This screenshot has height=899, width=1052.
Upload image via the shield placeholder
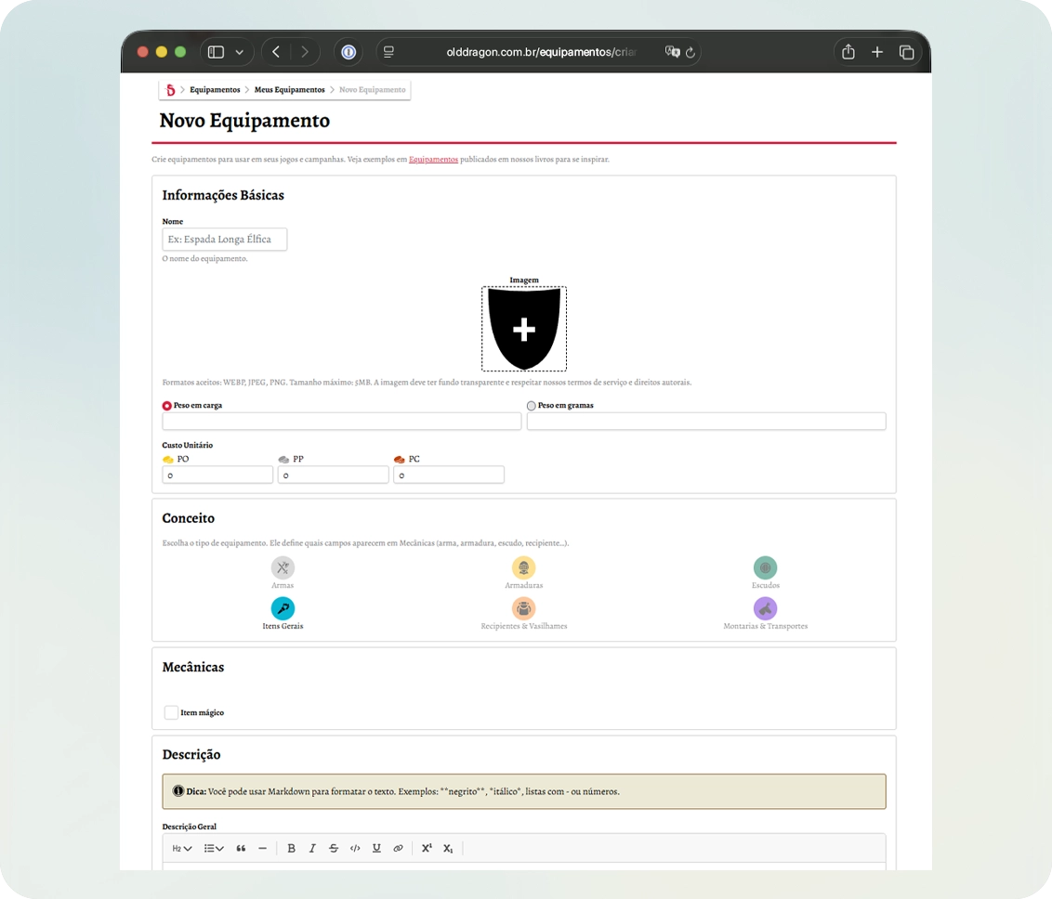(524, 329)
